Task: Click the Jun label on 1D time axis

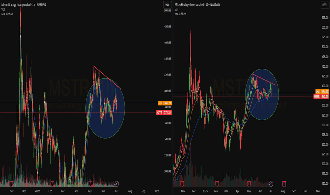Action: pos(260,191)
